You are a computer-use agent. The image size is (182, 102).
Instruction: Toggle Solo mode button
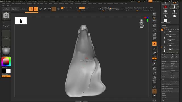tap(154, 96)
